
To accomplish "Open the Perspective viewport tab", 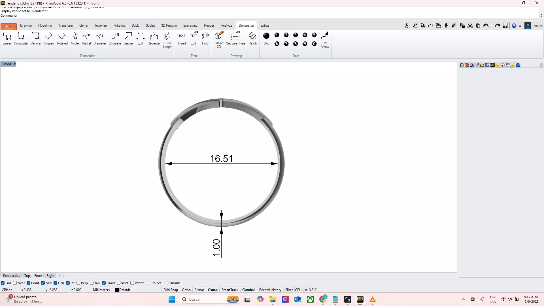I will (12, 276).
